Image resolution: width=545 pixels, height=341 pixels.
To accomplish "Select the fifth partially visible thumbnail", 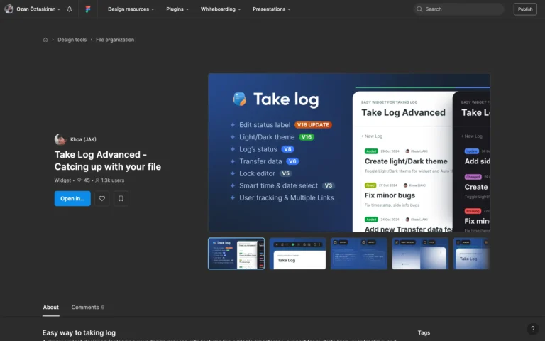I will [471, 254].
